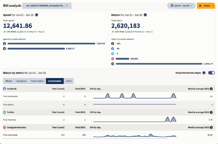Select the Conversation tab
Screen dimensions: 218x144
pos(55,81)
